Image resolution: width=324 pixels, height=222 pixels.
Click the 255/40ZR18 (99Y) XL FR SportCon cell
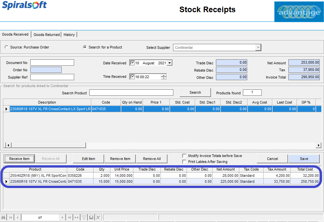point(38,175)
